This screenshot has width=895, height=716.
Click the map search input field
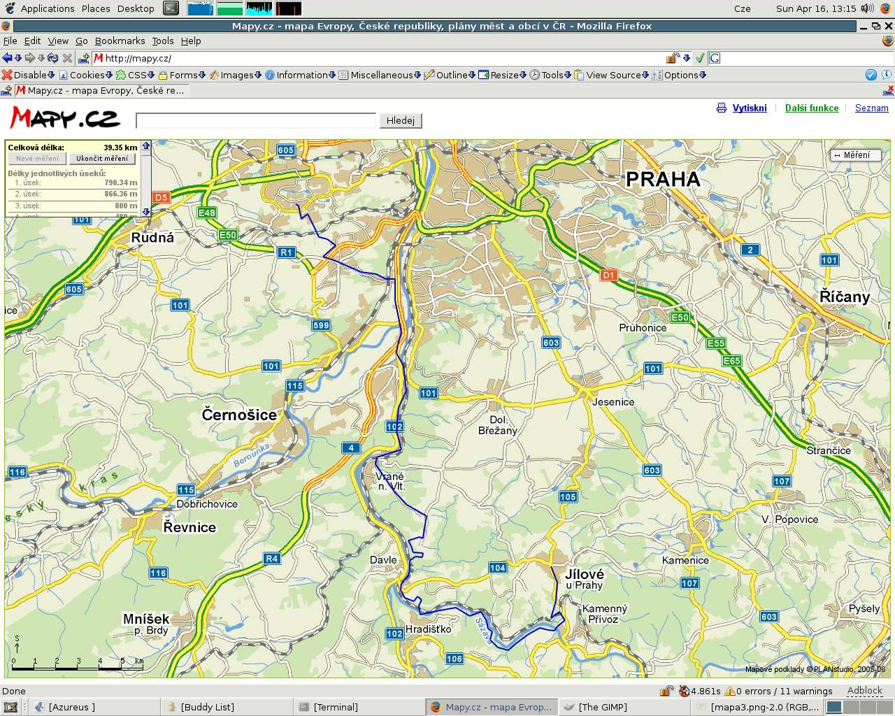click(x=255, y=121)
